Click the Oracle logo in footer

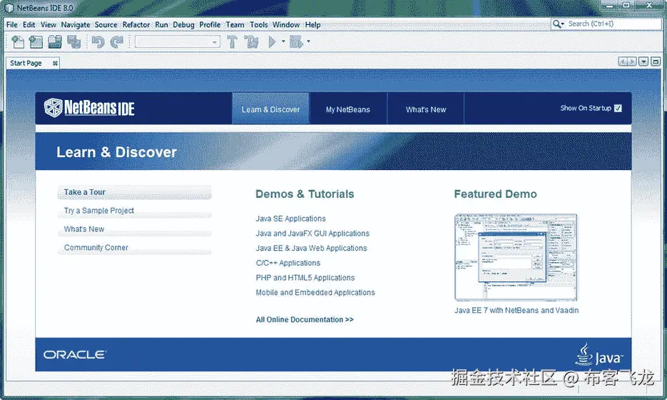[75, 354]
